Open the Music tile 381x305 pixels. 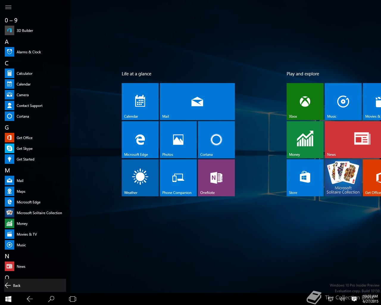343,102
